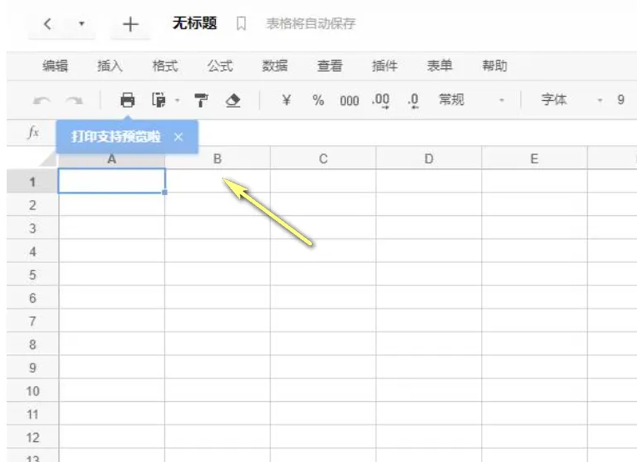Viewport: 637px width, 462px height.
Task: Click the bookmark icon beside the title
Action: coord(241,24)
